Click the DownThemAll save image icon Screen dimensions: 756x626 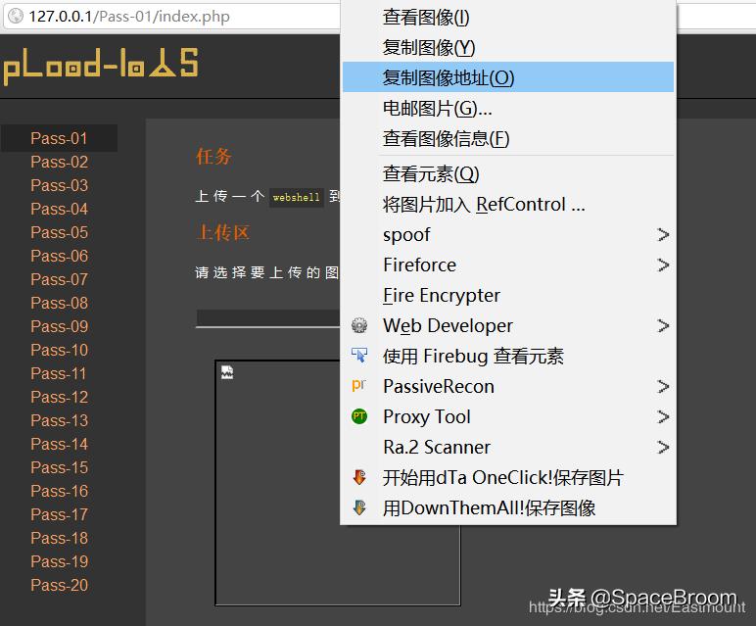tap(359, 507)
